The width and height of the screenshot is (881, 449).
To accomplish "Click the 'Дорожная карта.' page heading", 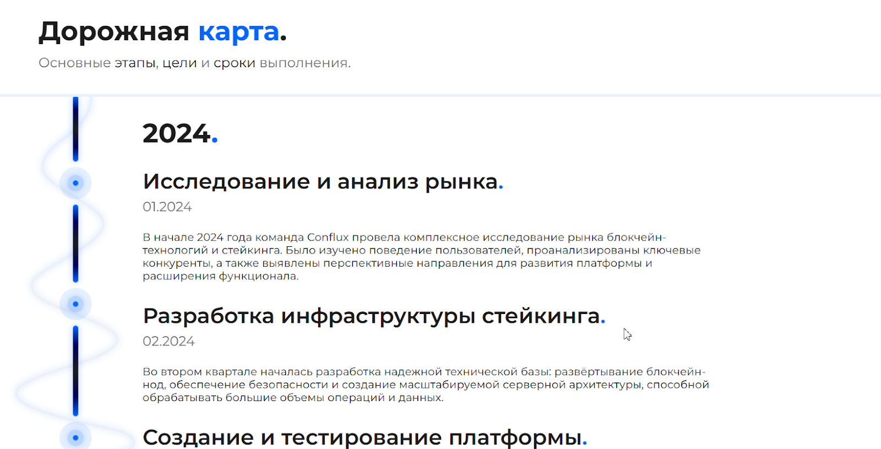I will point(162,32).
